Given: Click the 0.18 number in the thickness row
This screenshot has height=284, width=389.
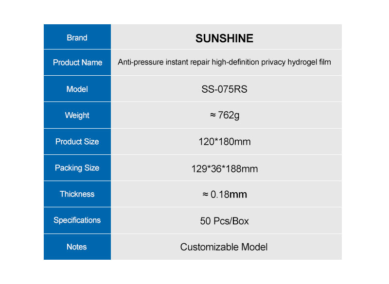Looking at the screenshot, I should tap(219, 194).
